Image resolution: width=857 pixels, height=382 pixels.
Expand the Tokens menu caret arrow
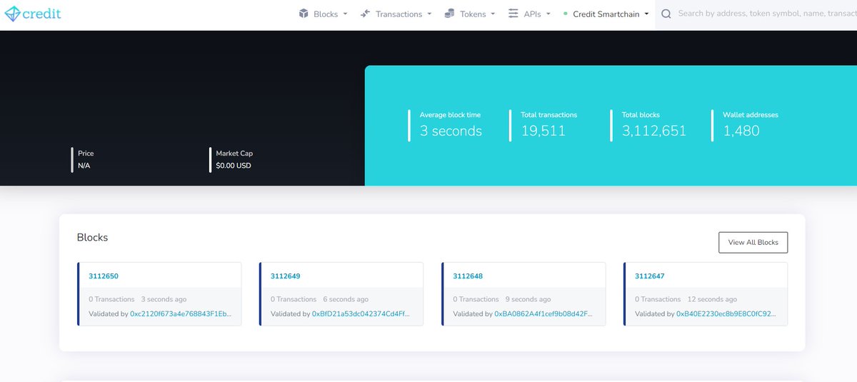pyautogui.click(x=493, y=14)
